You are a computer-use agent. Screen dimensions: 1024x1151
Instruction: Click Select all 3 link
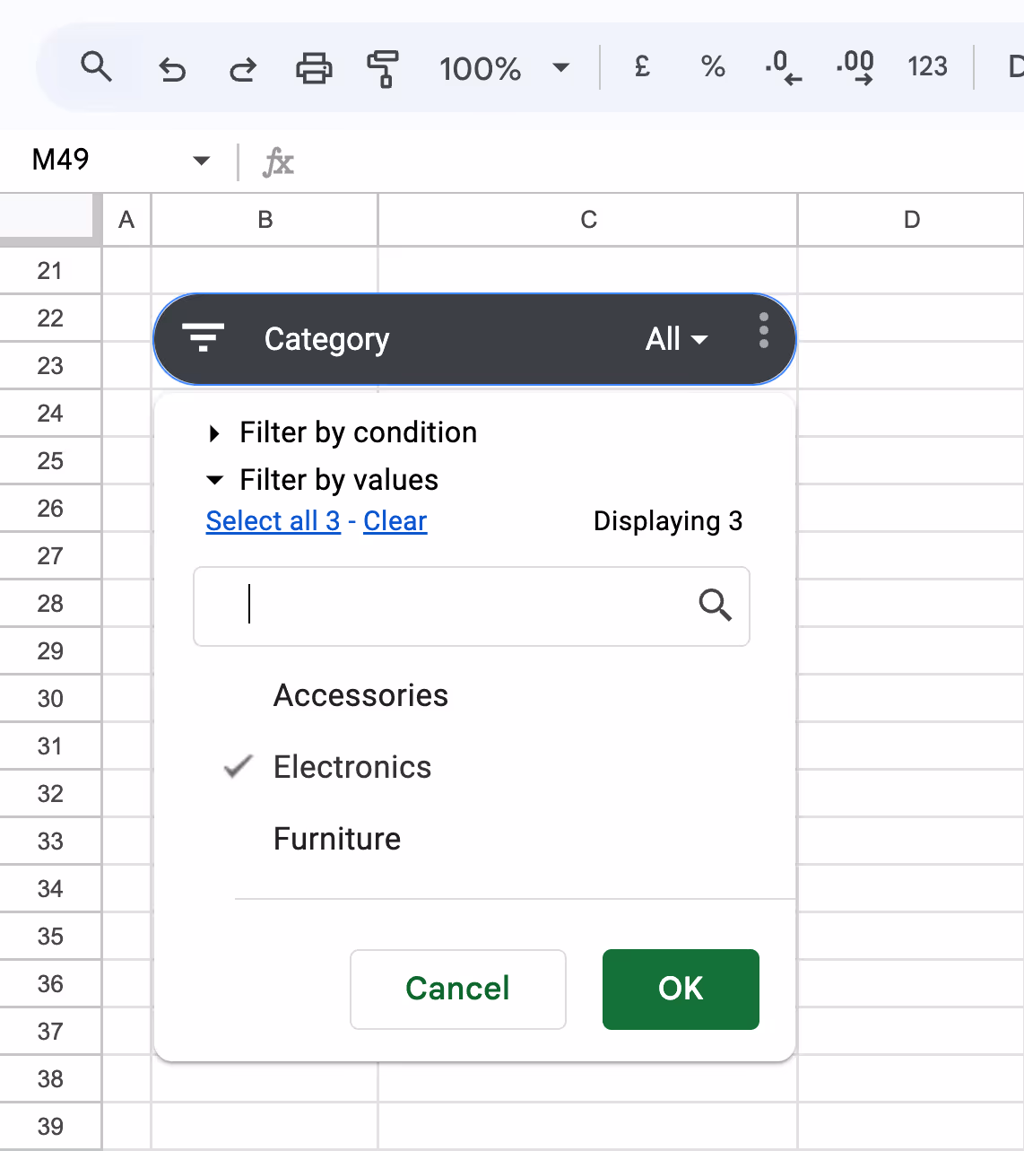[x=273, y=520]
